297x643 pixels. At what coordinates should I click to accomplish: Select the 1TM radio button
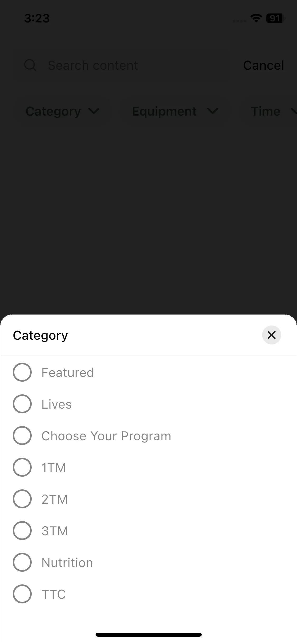pos(22,467)
